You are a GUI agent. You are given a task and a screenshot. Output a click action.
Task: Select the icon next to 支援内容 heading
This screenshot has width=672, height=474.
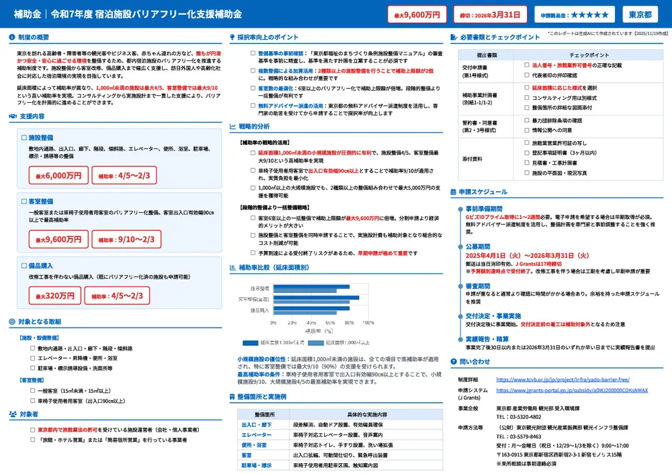pyautogui.click(x=11, y=117)
